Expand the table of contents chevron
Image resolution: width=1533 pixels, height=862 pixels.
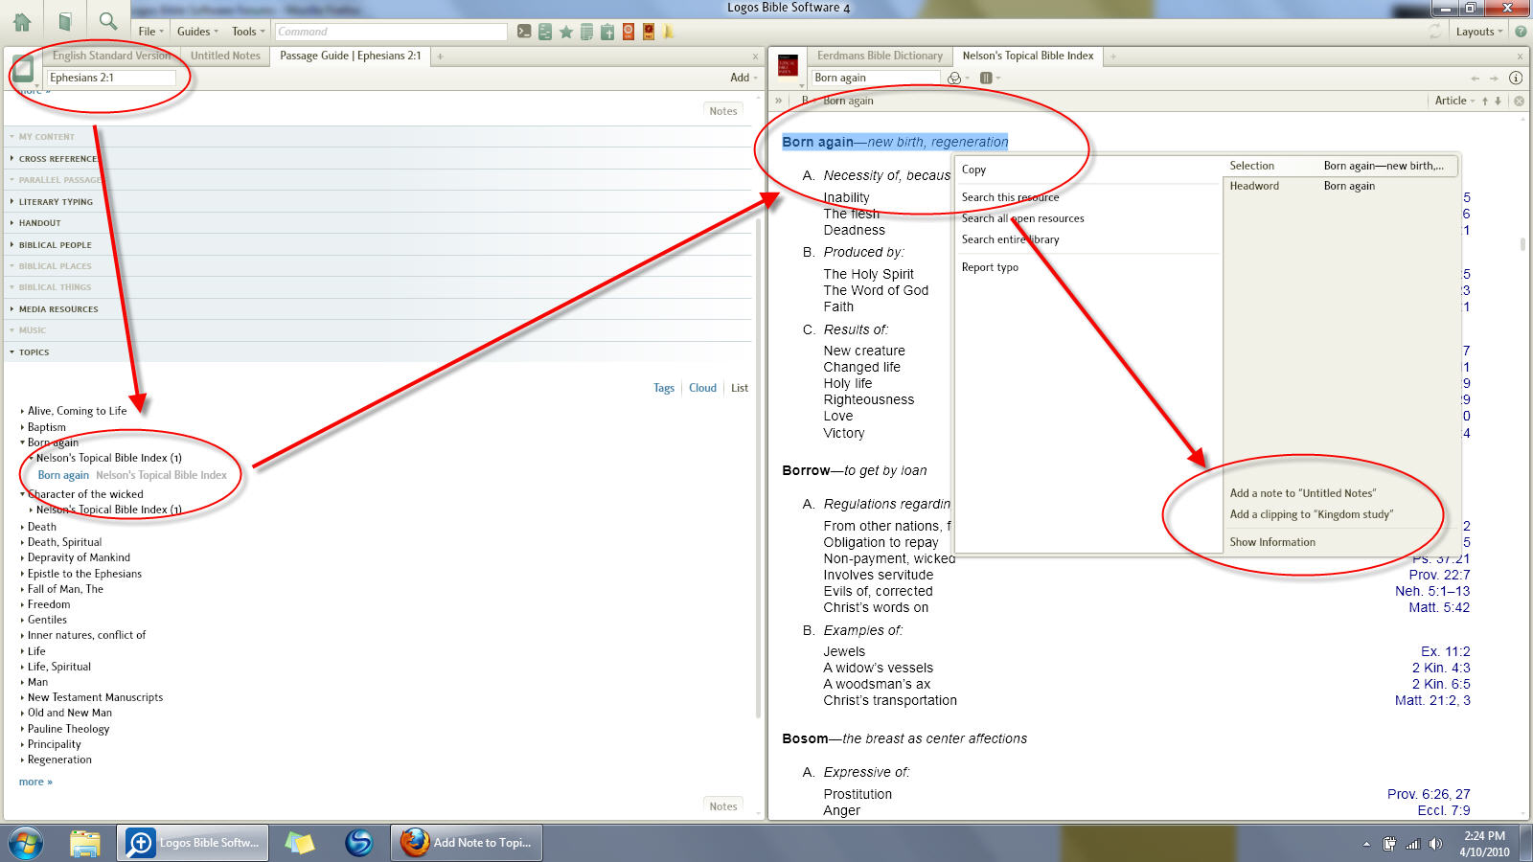[x=778, y=101]
